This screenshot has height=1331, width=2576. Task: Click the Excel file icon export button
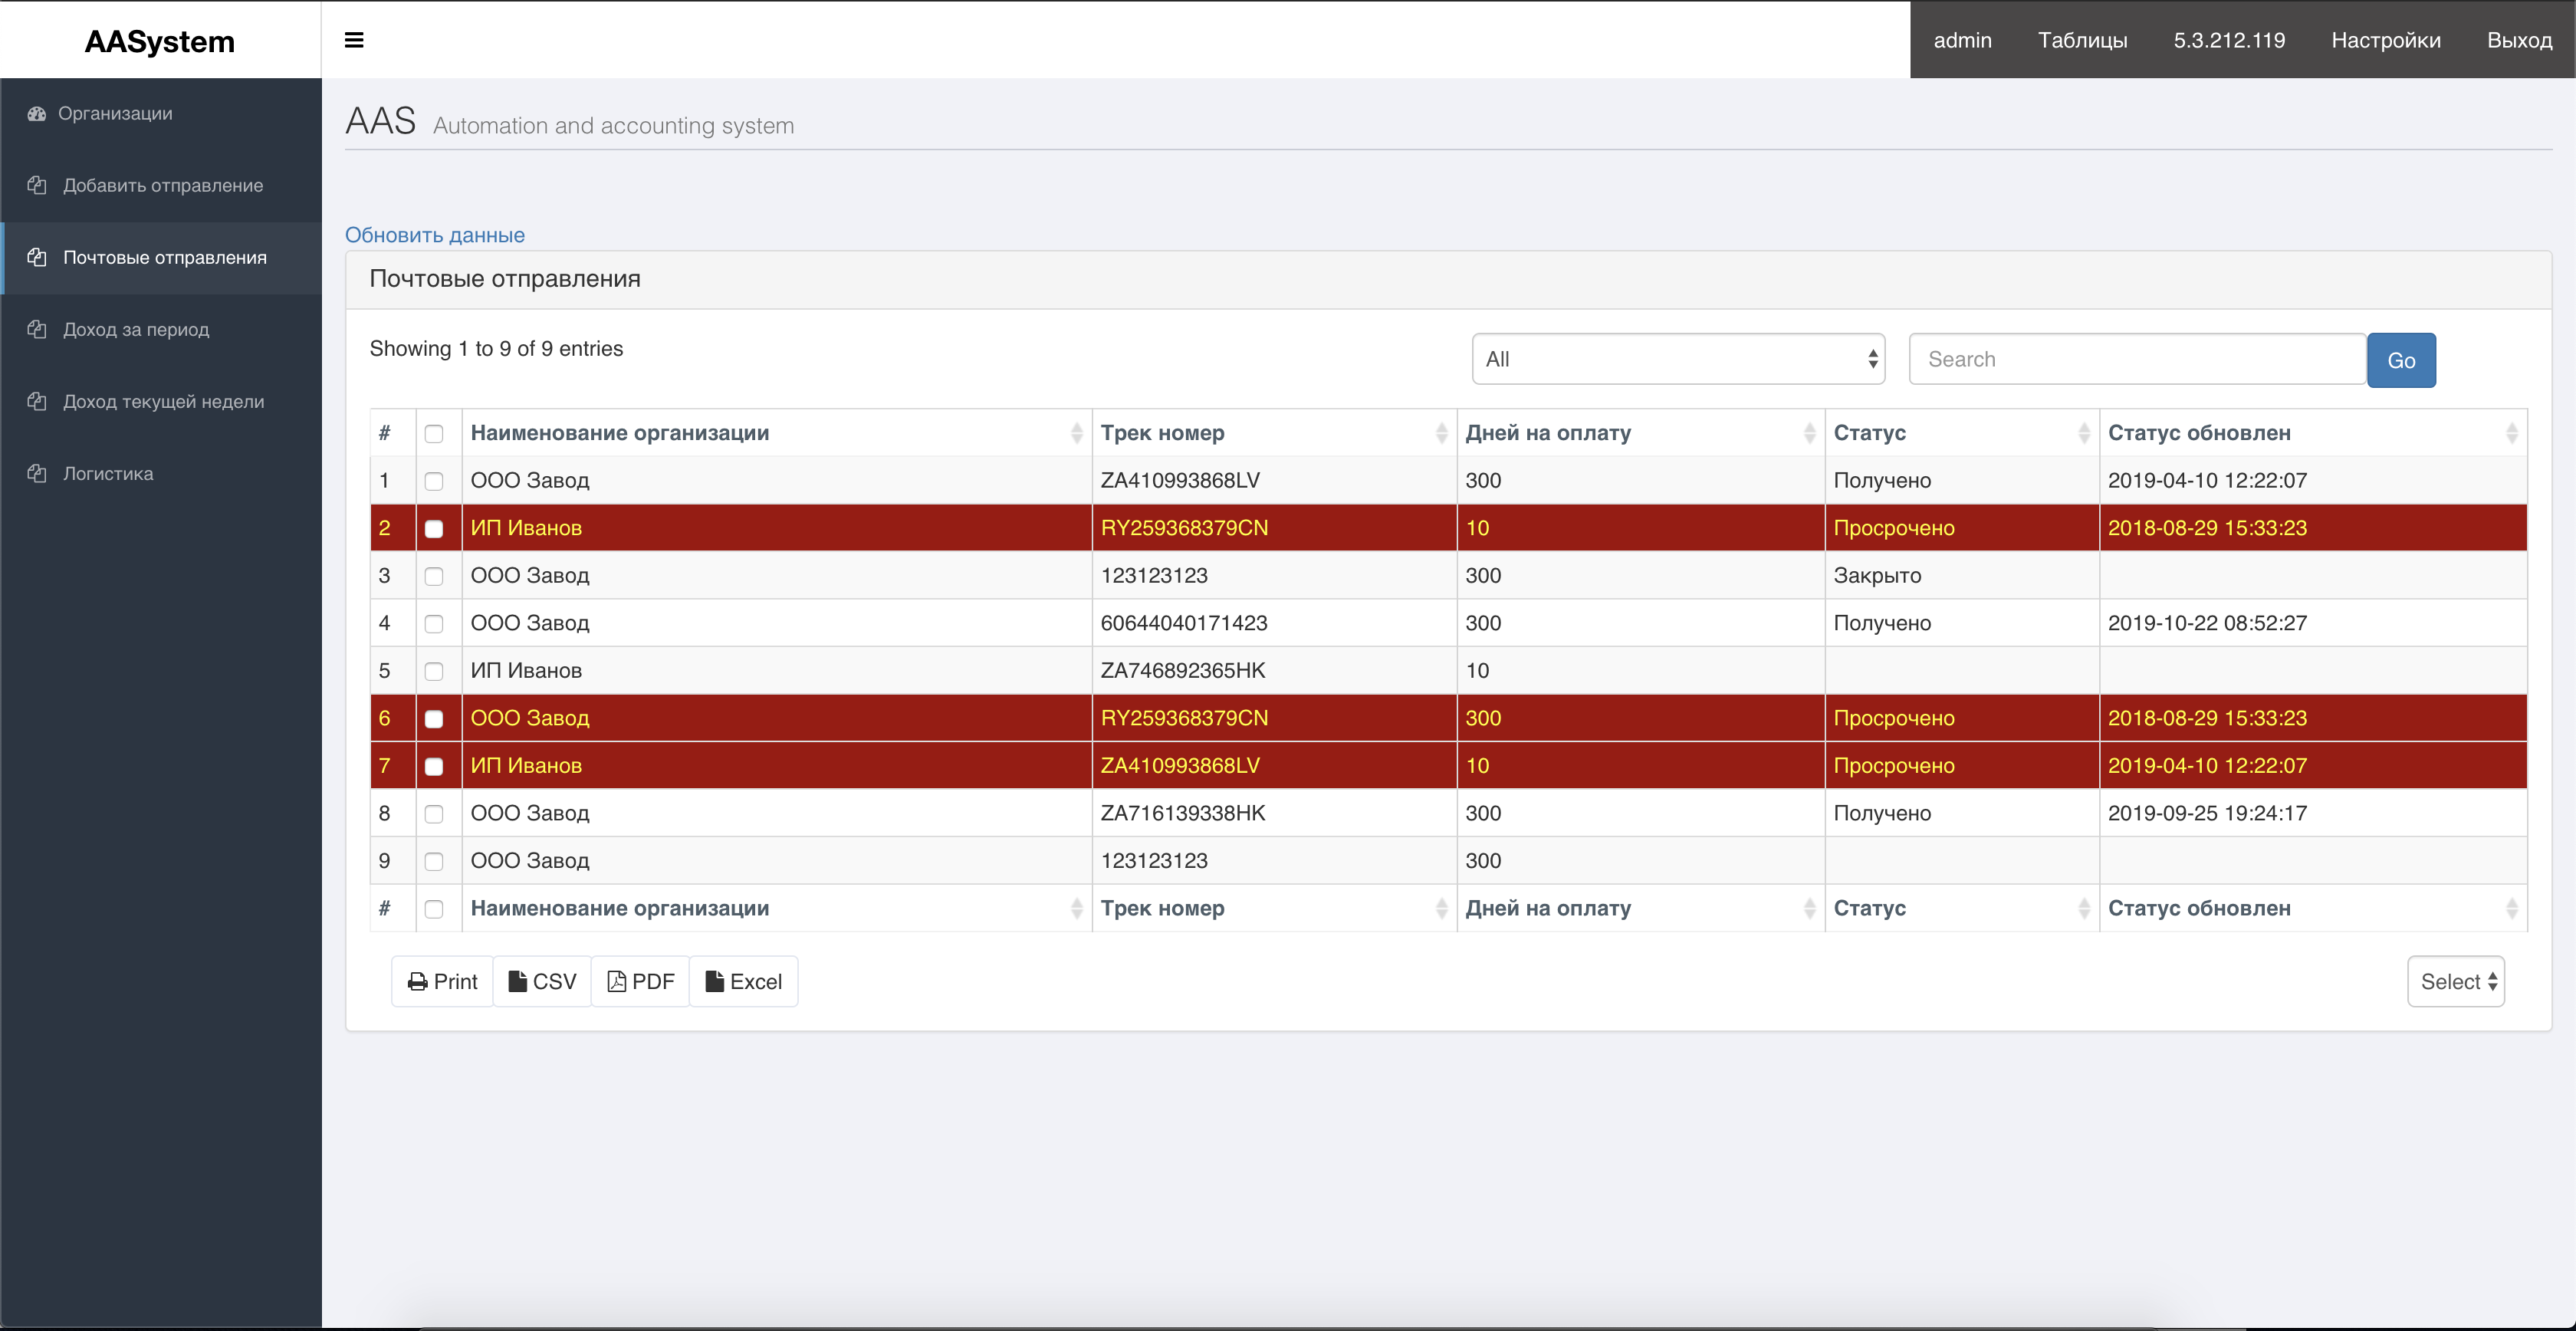coord(714,982)
